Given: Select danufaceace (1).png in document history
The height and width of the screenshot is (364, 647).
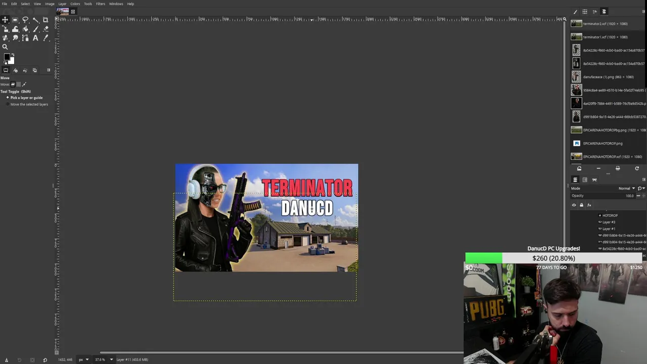Looking at the screenshot, I should [x=607, y=77].
